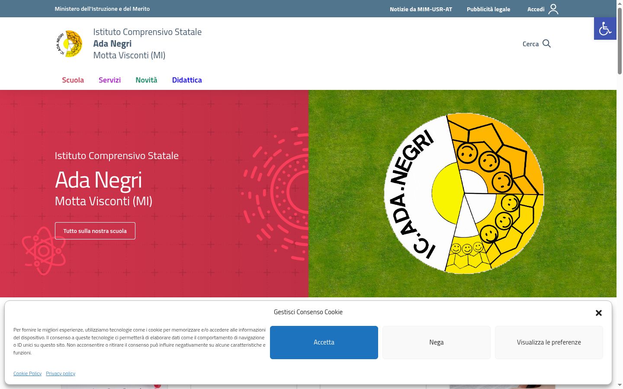Click the Istituto Comprensivo Statale Ada Negri header title
The height and width of the screenshot is (389, 623).
[148, 44]
